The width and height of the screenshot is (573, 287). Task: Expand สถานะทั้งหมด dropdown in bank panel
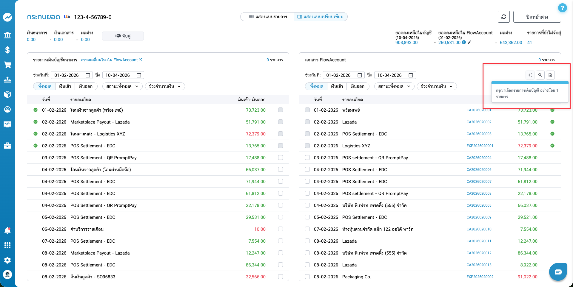[122, 86]
